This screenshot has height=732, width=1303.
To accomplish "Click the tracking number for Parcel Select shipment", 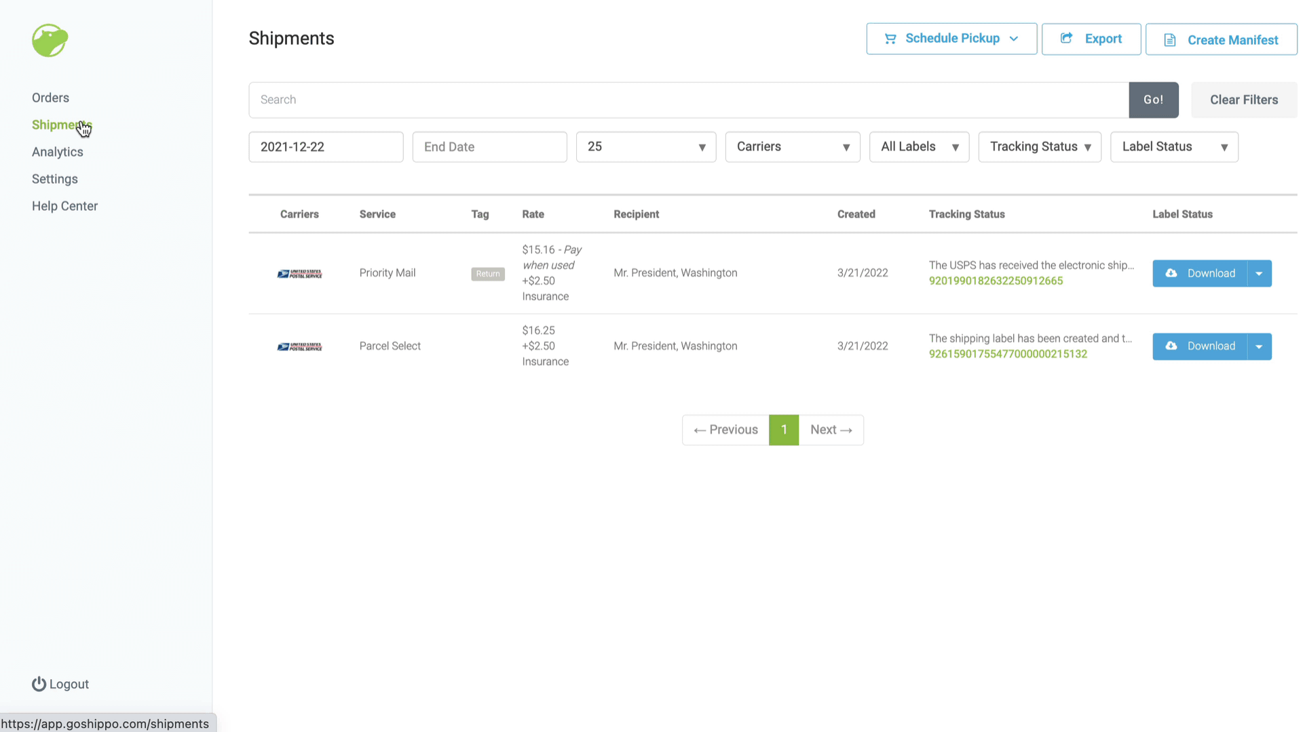I will tap(1008, 354).
